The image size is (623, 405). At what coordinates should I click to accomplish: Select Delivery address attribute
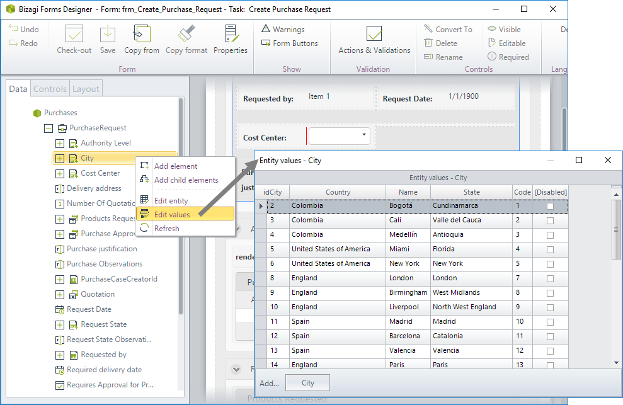(x=94, y=188)
